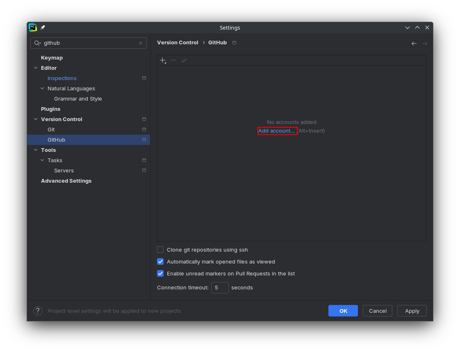Collapse the Tasks node under Tools
Screen dimensions: 460x353
coord(42,160)
